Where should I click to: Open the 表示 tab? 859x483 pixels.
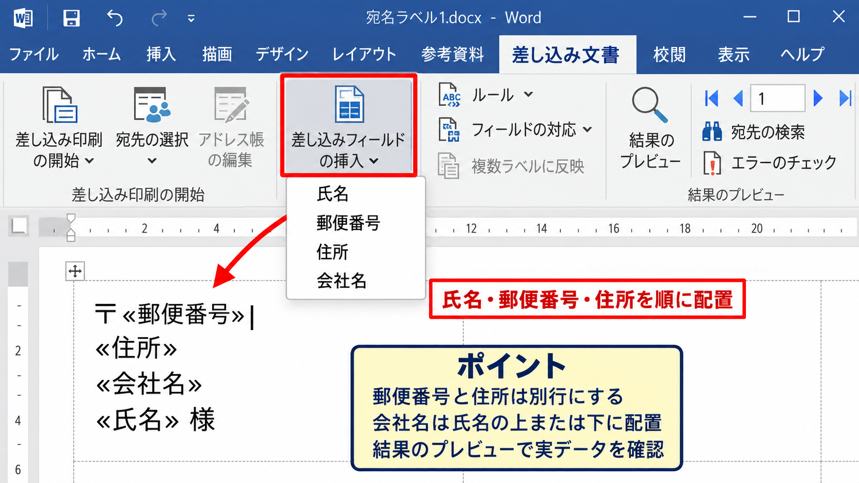click(x=734, y=54)
